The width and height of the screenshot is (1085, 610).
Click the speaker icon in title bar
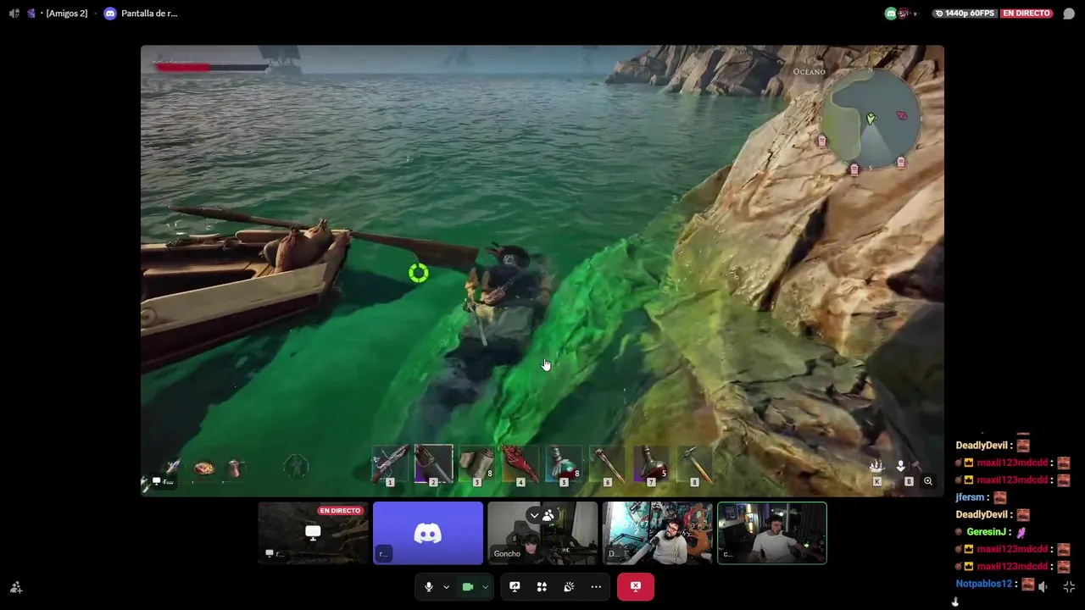pyautogui.click(x=14, y=14)
